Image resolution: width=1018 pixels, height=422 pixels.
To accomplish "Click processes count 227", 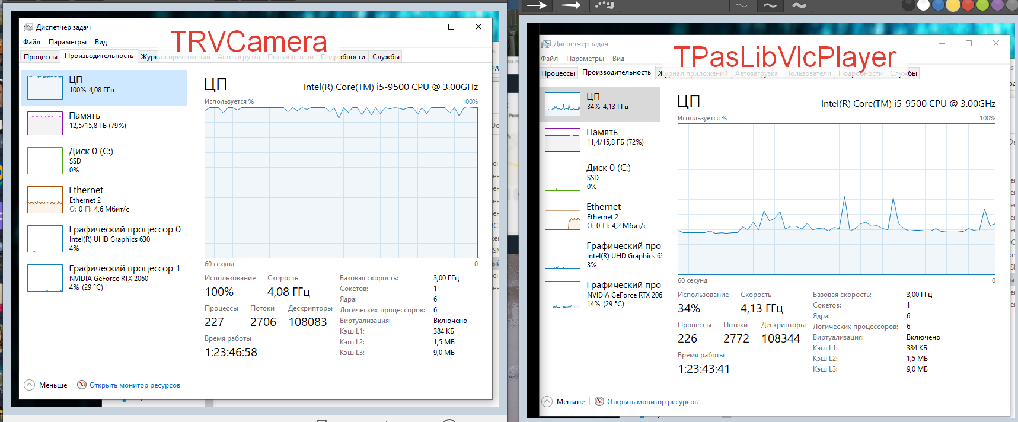I will (x=214, y=322).
